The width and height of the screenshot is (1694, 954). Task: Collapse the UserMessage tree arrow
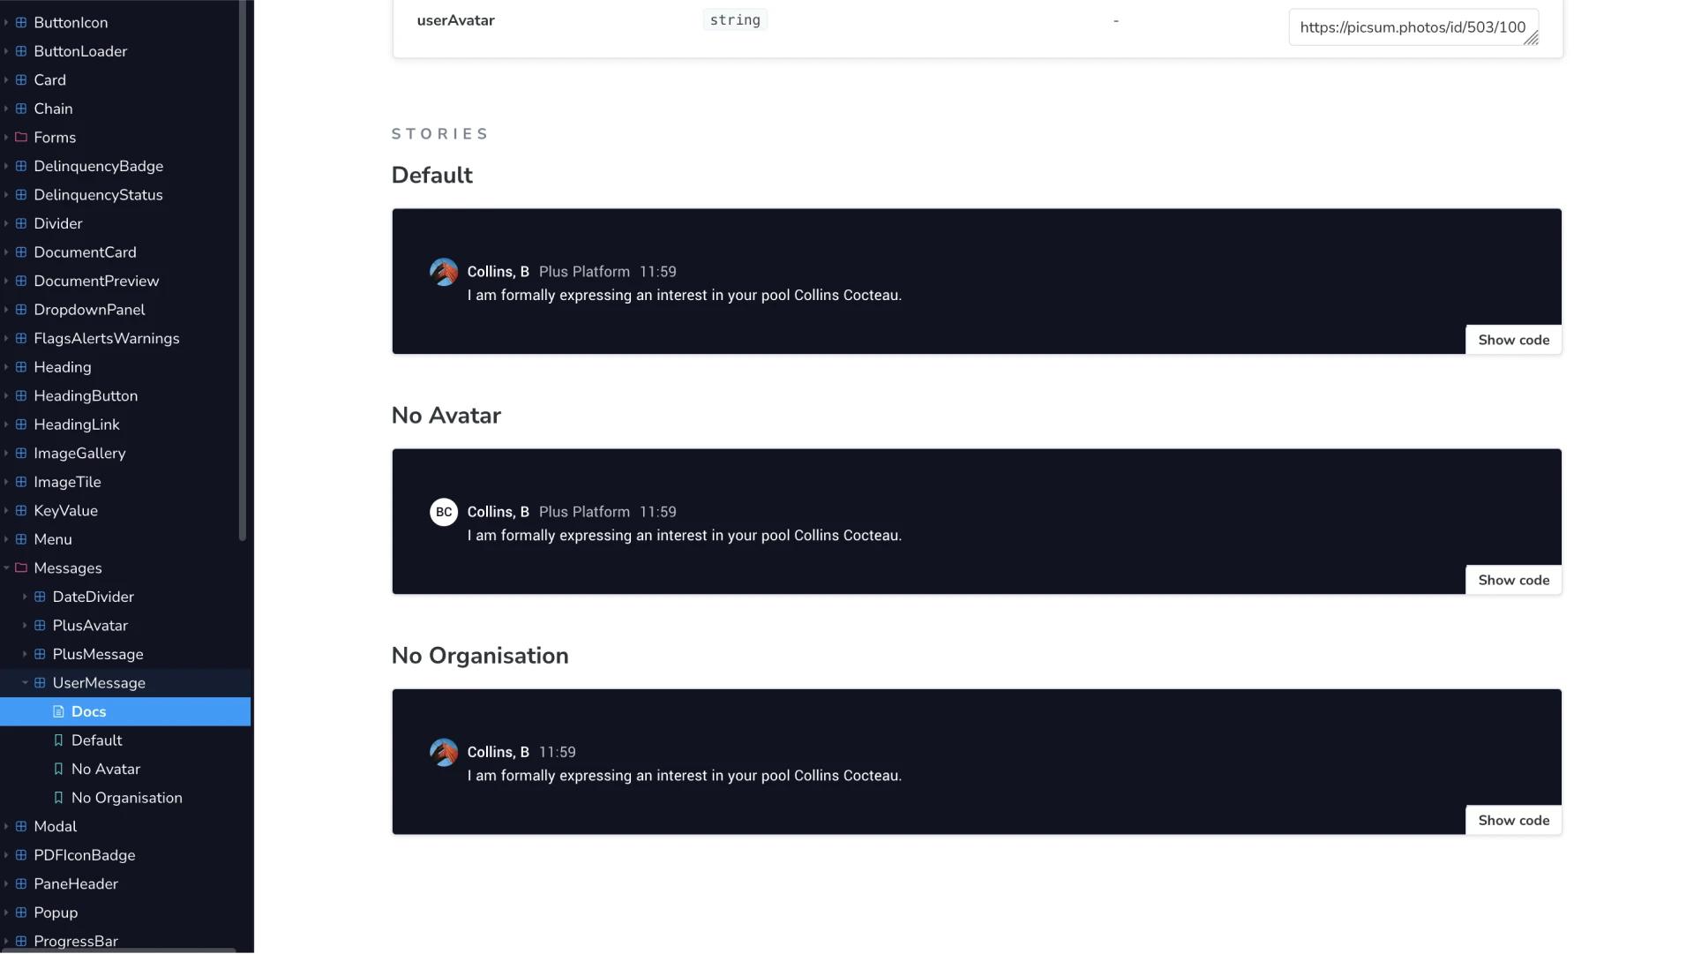click(x=25, y=683)
